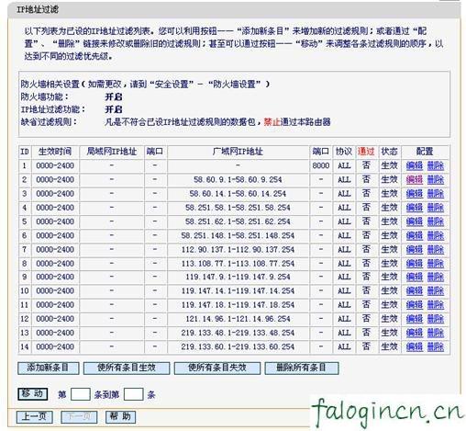The width and height of the screenshot is (466, 431).
Task: Delete rule 2 (58.60.9.1 range)
Action: pyautogui.click(x=436, y=179)
